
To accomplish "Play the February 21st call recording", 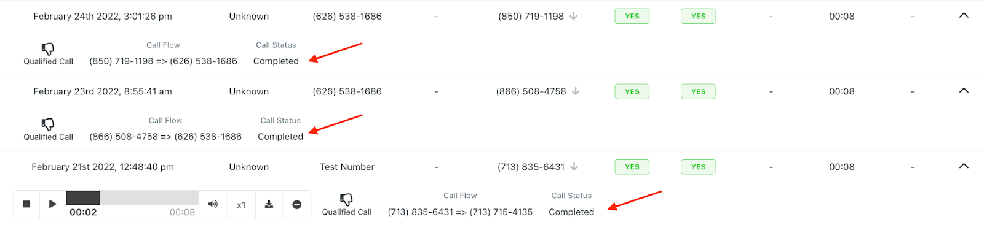I will click(53, 204).
